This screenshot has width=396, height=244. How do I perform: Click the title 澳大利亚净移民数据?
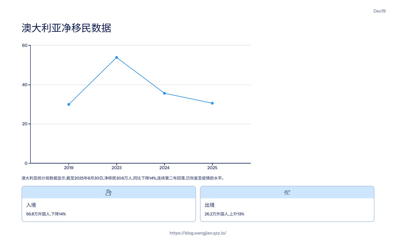66,28
